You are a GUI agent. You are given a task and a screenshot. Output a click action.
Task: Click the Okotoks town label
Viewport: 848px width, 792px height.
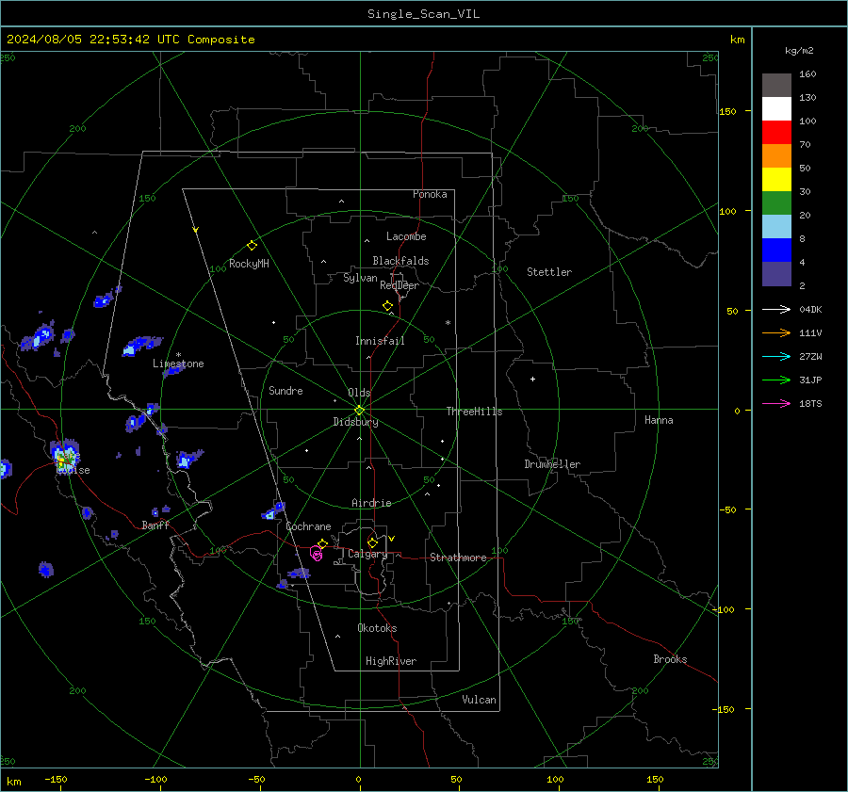pyautogui.click(x=377, y=628)
